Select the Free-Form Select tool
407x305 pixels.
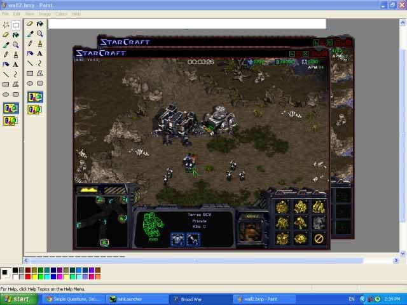click(6, 25)
